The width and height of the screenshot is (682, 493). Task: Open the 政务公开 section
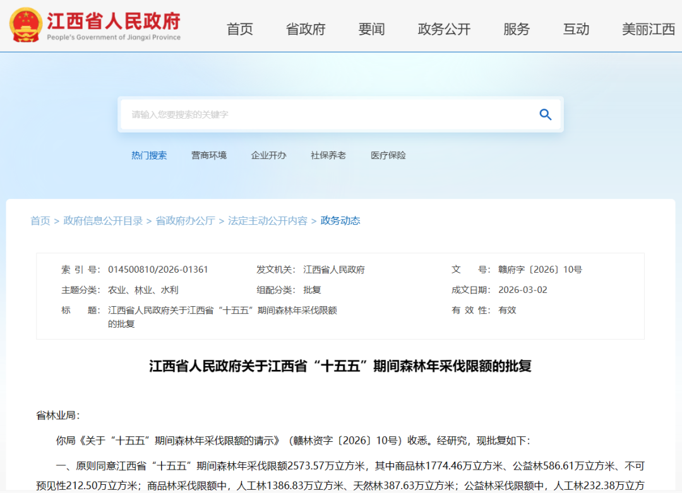[444, 29]
